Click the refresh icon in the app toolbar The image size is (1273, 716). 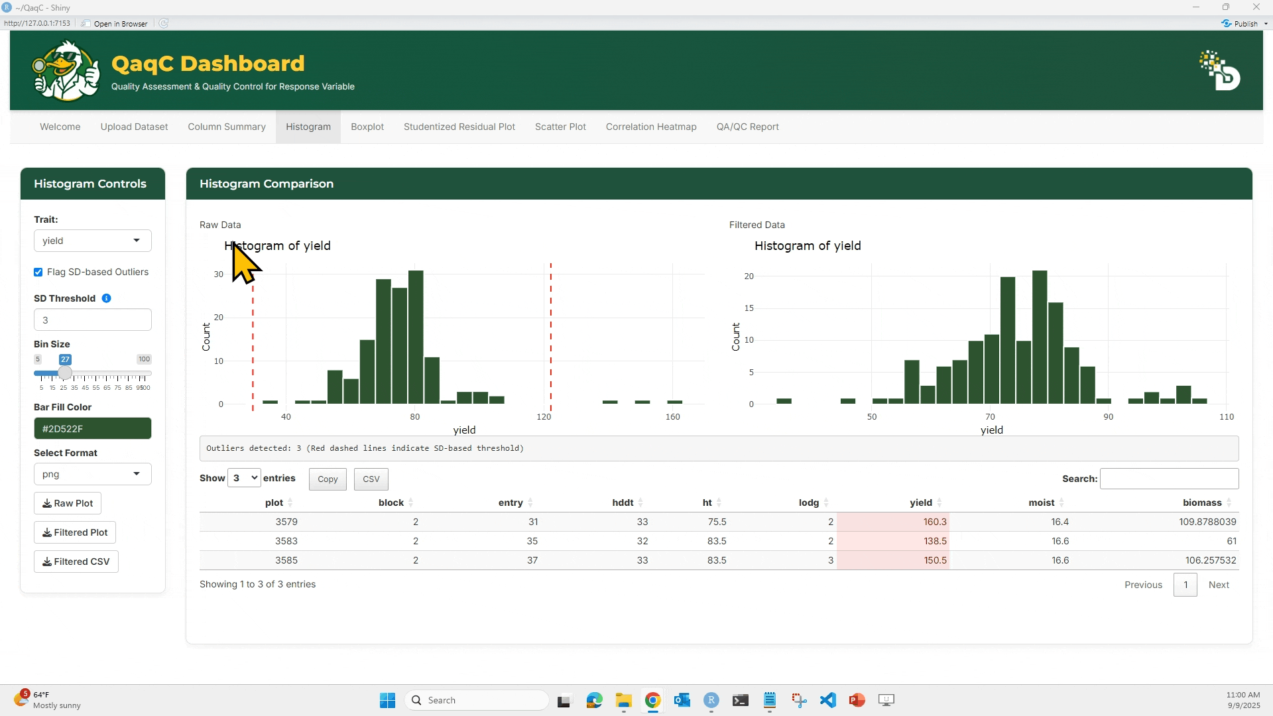(163, 23)
